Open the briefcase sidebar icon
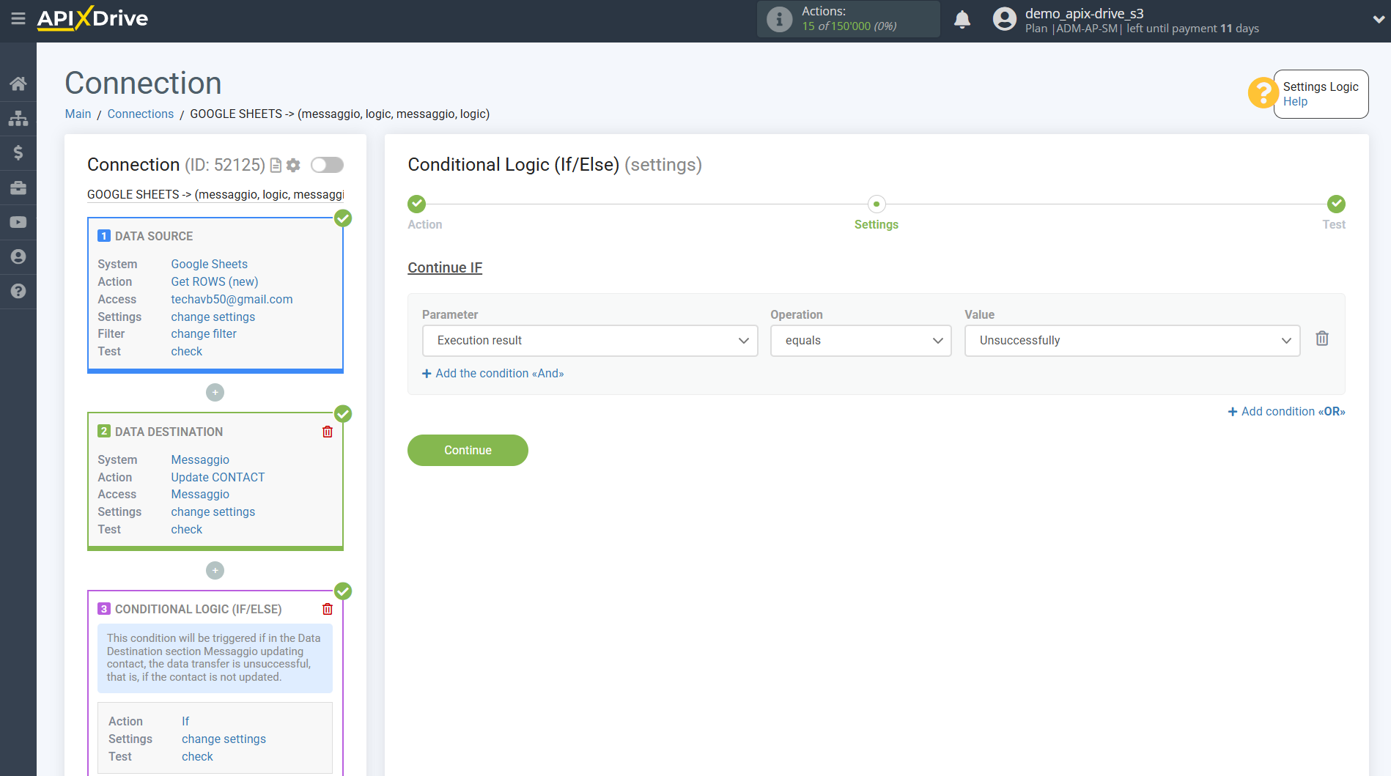Image resolution: width=1391 pixels, height=776 pixels. (18, 188)
